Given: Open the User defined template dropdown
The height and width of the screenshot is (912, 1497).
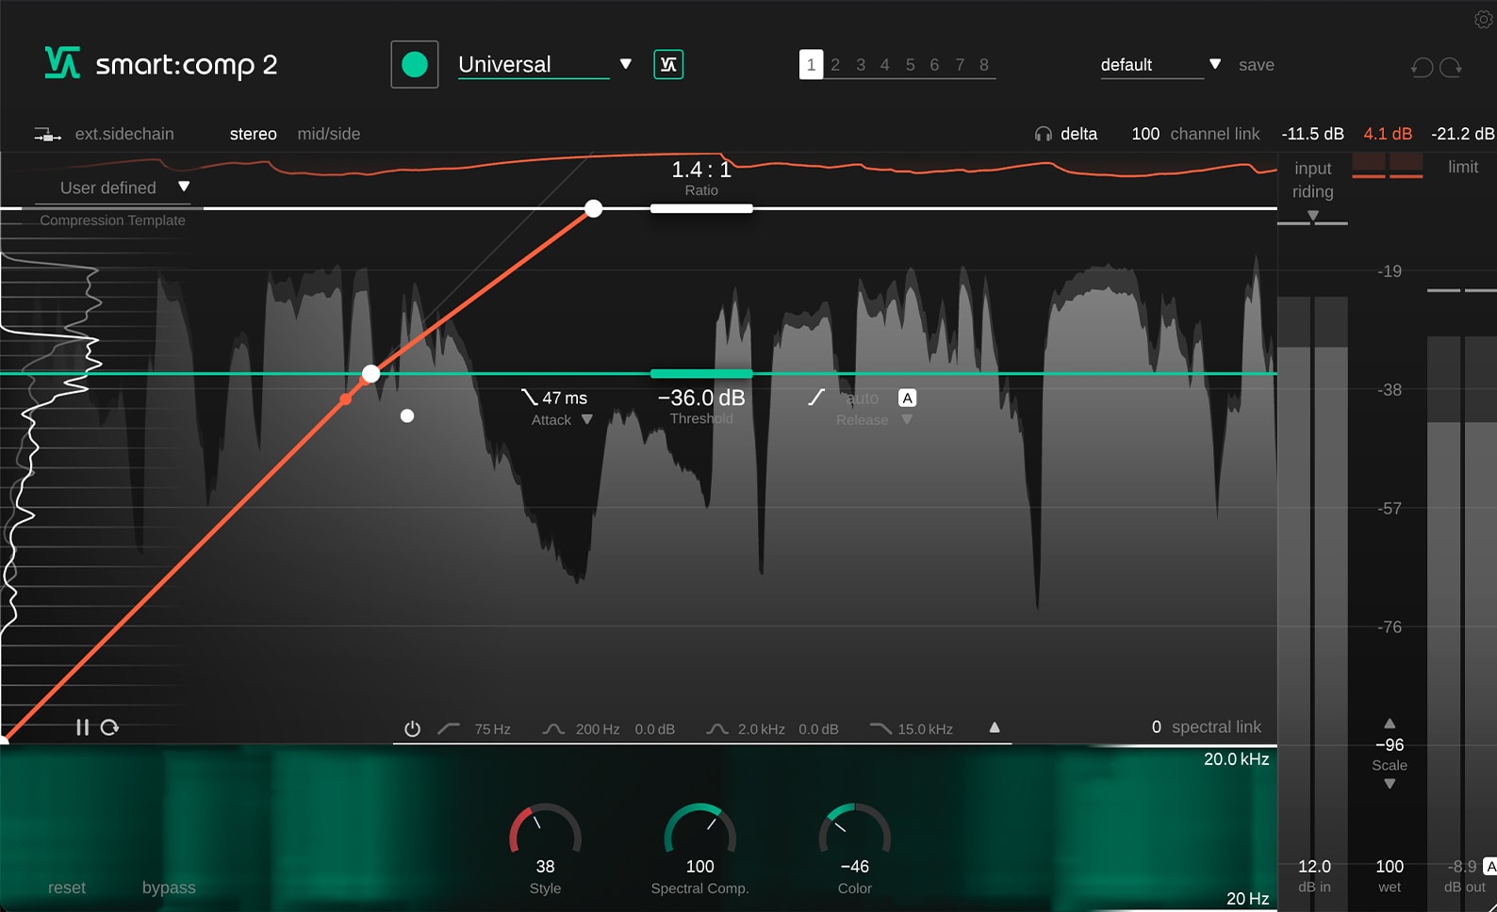Looking at the screenshot, I should coord(184,187).
